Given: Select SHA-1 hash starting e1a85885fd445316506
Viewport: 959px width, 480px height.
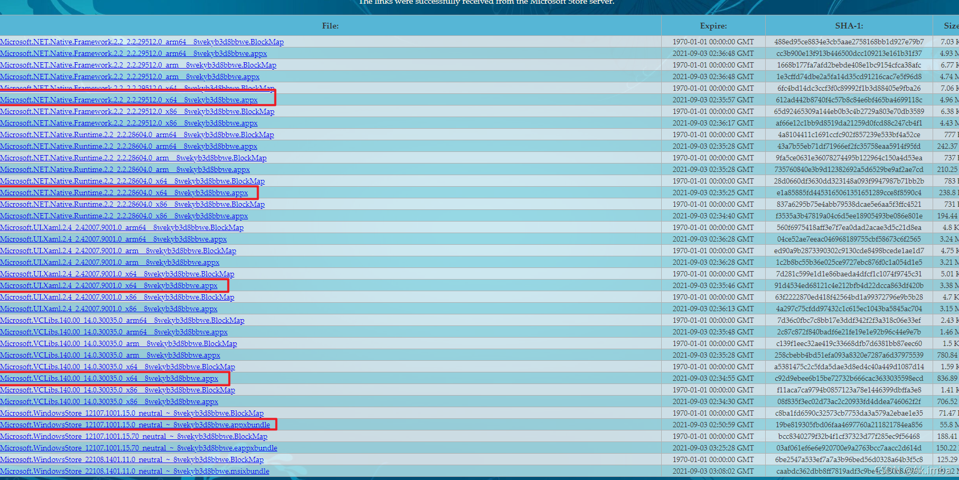Looking at the screenshot, I should [x=849, y=193].
